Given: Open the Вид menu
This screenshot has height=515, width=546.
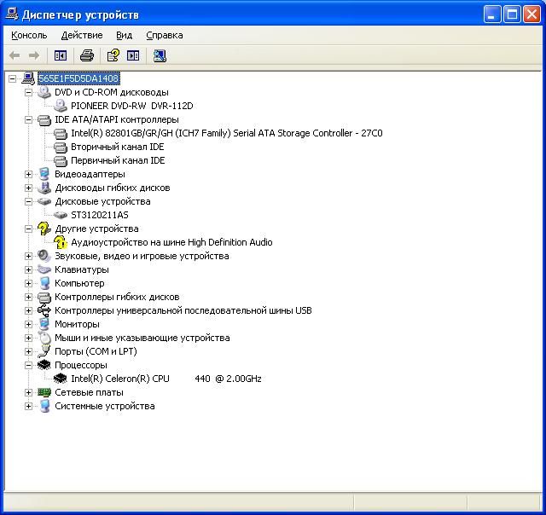Looking at the screenshot, I should click(x=124, y=35).
